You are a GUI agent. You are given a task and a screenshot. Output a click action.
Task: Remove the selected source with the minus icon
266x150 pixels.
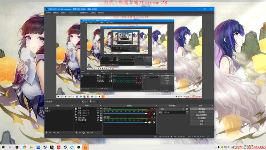pos(80,132)
